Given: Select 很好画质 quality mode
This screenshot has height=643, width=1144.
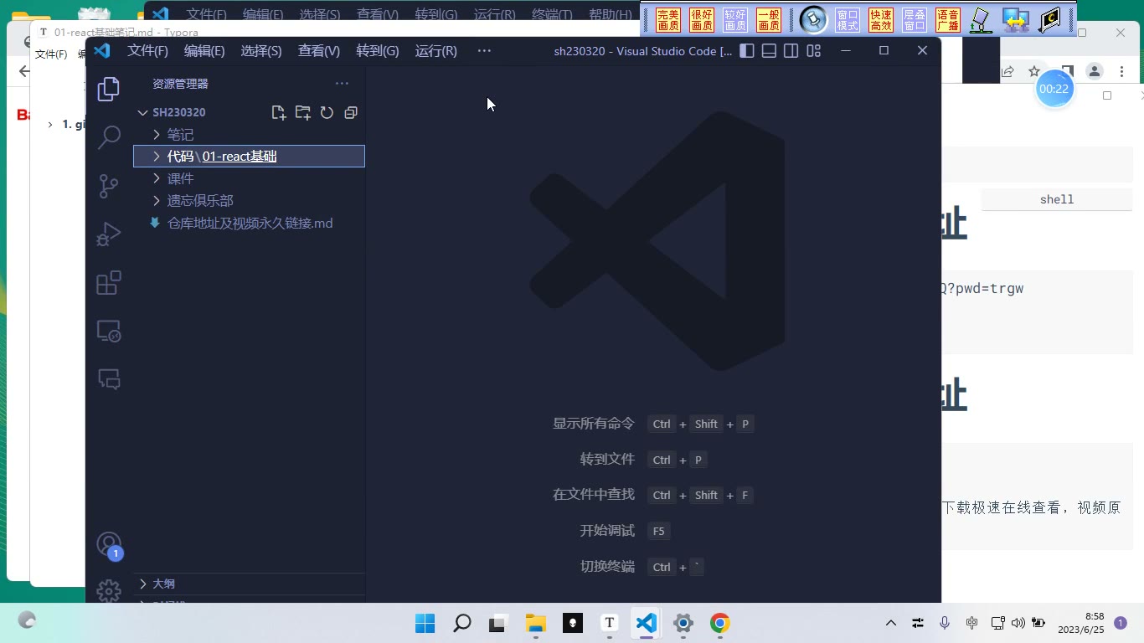Looking at the screenshot, I should (x=702, y=20).
